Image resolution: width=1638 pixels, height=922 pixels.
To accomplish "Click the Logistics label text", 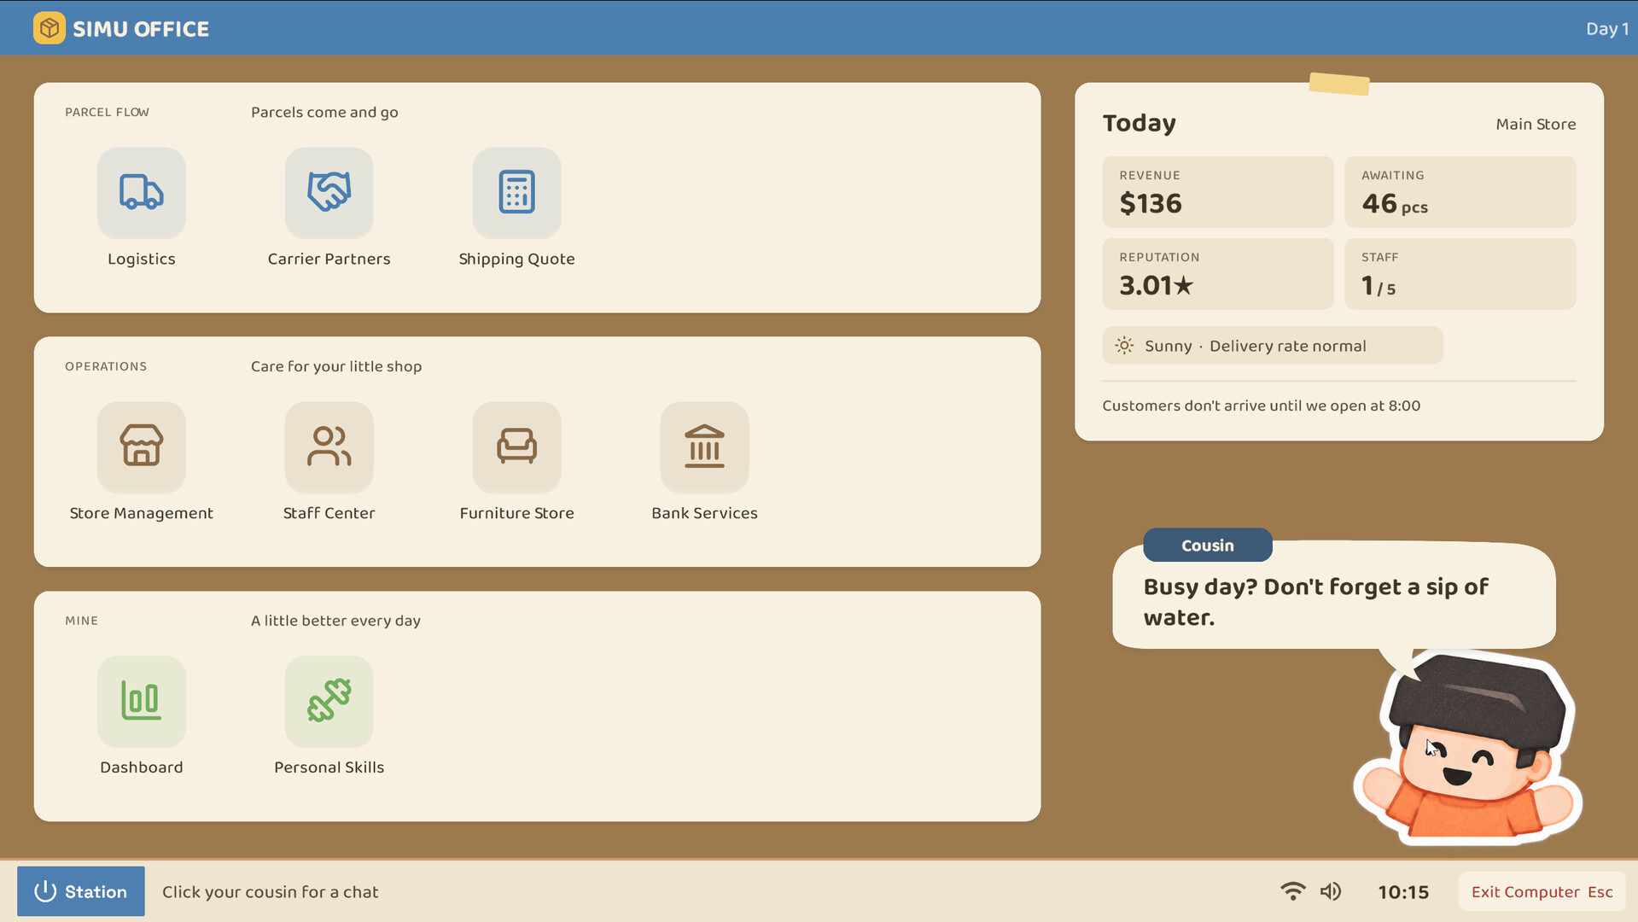I will pyautogui.click(x=142, y=259).
